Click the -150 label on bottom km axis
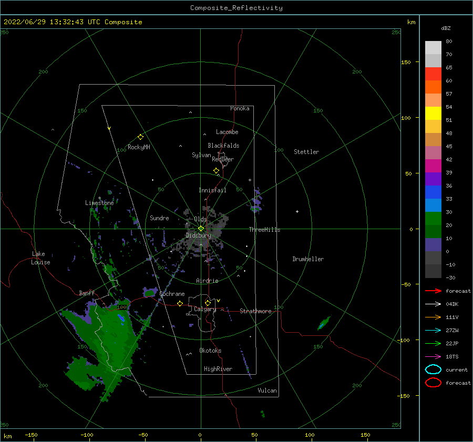 (31, 435)
